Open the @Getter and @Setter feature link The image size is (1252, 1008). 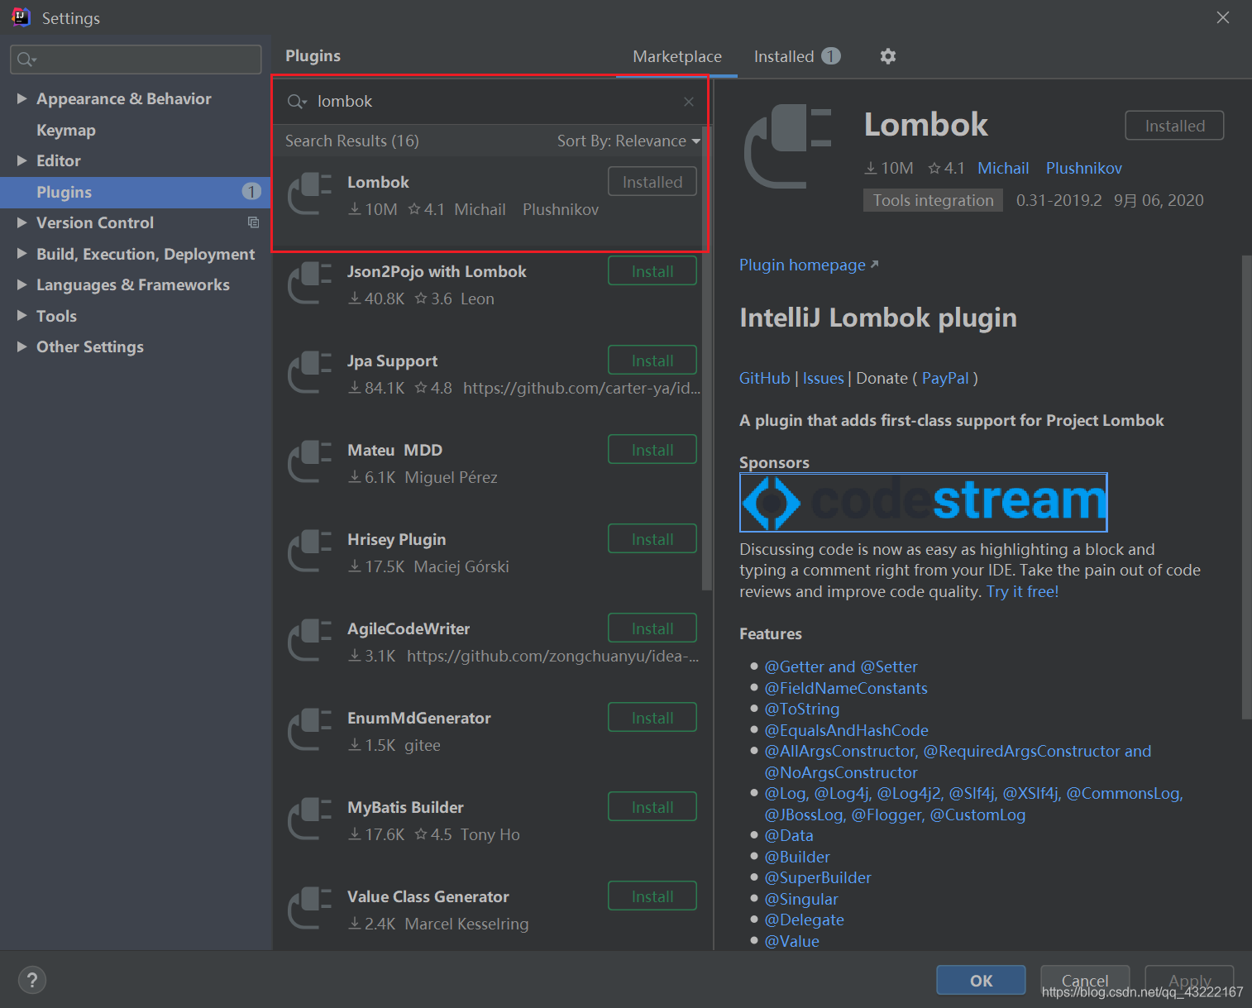coord(841,666)
